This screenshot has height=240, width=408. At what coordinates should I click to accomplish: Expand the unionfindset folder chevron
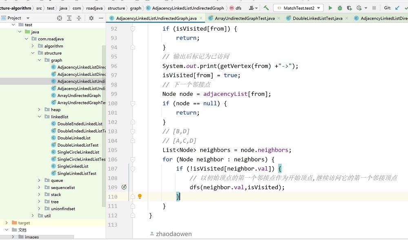pyautogui.click(x=39, y=209)
